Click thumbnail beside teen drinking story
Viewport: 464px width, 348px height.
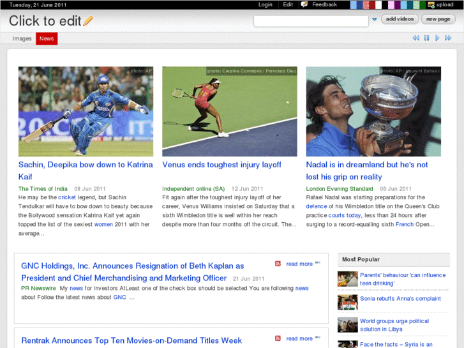tap(348, 279)
